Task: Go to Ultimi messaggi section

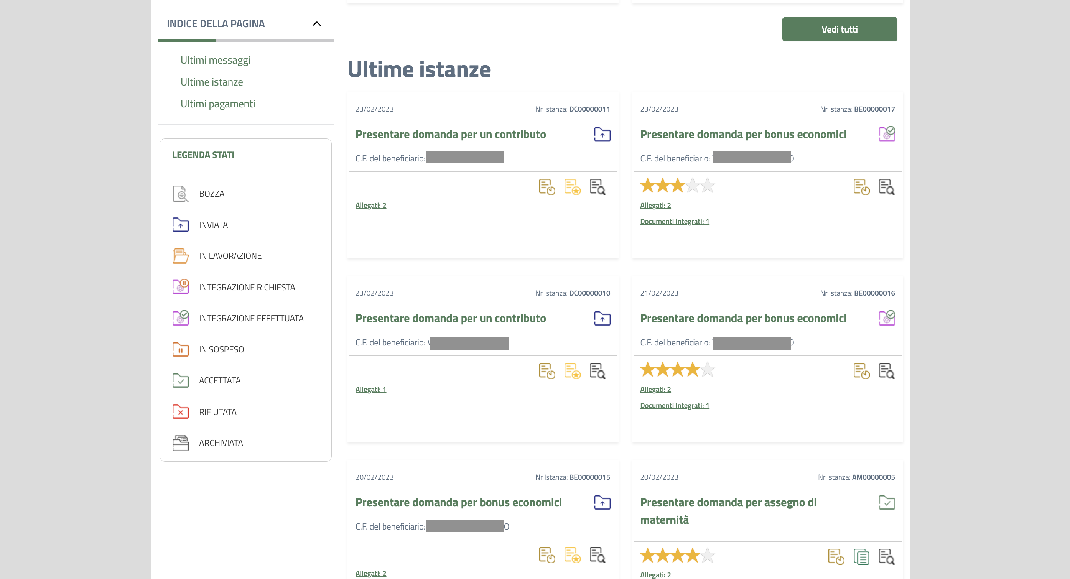Action: 215,60
